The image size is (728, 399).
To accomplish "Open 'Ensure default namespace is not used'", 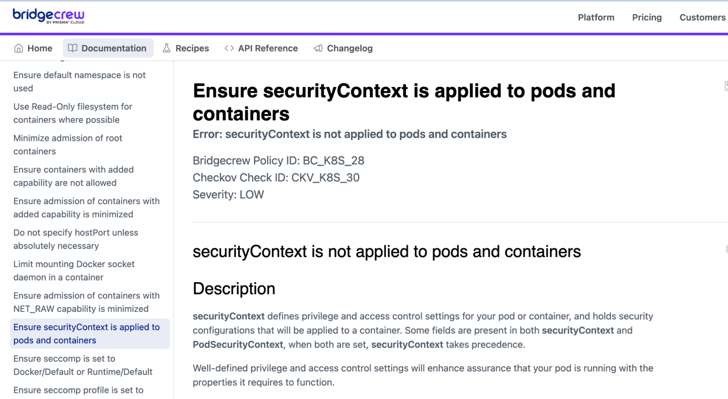I will [x=79, y=81].
